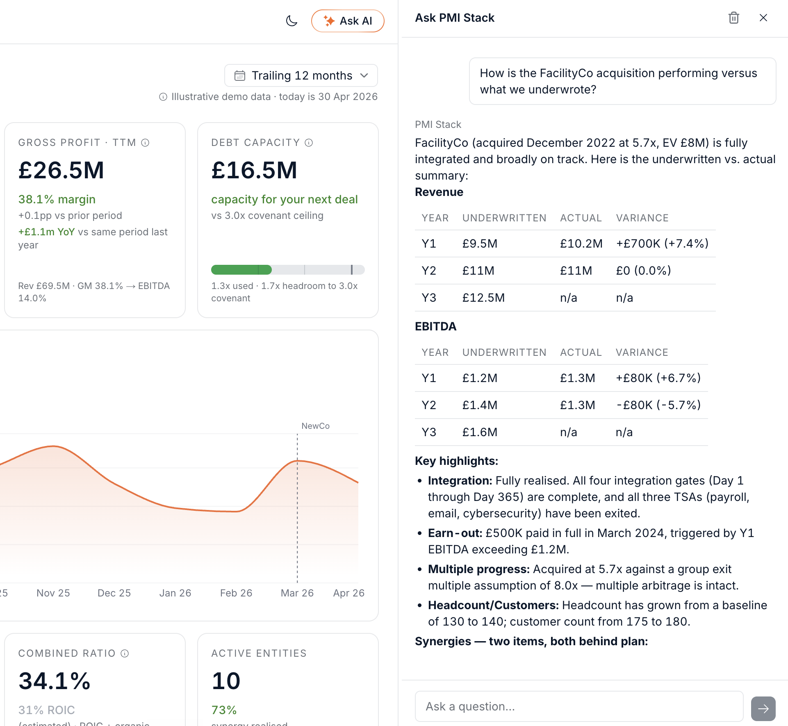Click the capacity for your next deal text
The image size is (788, 726).
(285, 199)
